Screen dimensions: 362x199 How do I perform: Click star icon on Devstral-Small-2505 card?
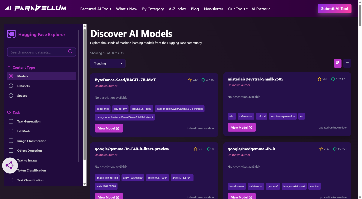319,79
